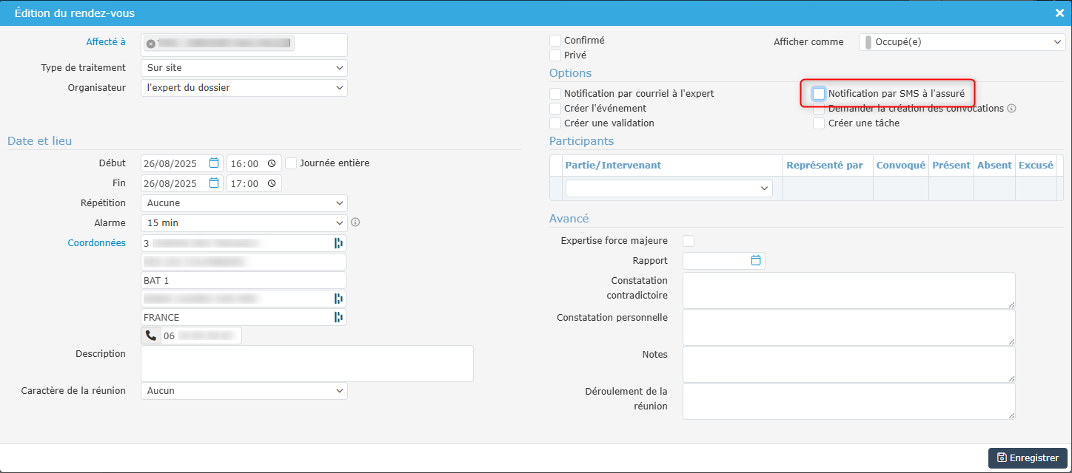Toggle the Journée entière checkbox
1072x473 pixels.
coord(291,163)
